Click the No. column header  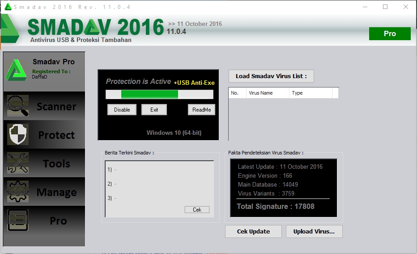(x=238, y=93)
